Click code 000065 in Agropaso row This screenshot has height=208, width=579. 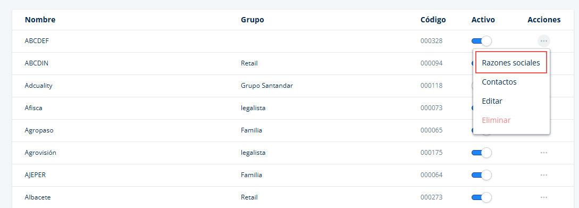click(x=431, y=130)
